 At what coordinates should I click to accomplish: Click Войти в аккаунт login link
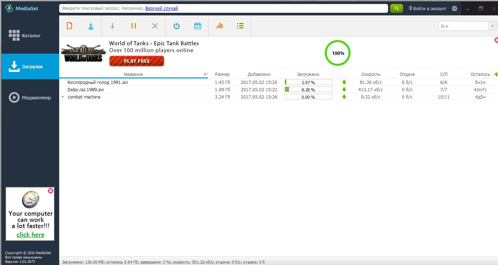click(427, 8)
